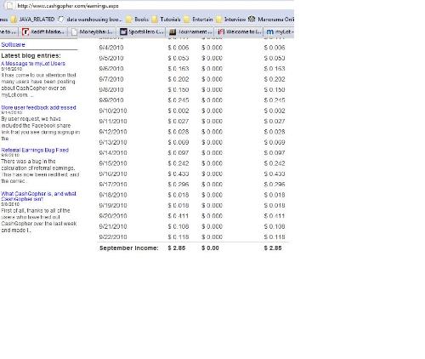The width and height of the screenshot is (425, 359).
Task: Click $ 0.118 in the rightmost column
Action: (275, 237)
